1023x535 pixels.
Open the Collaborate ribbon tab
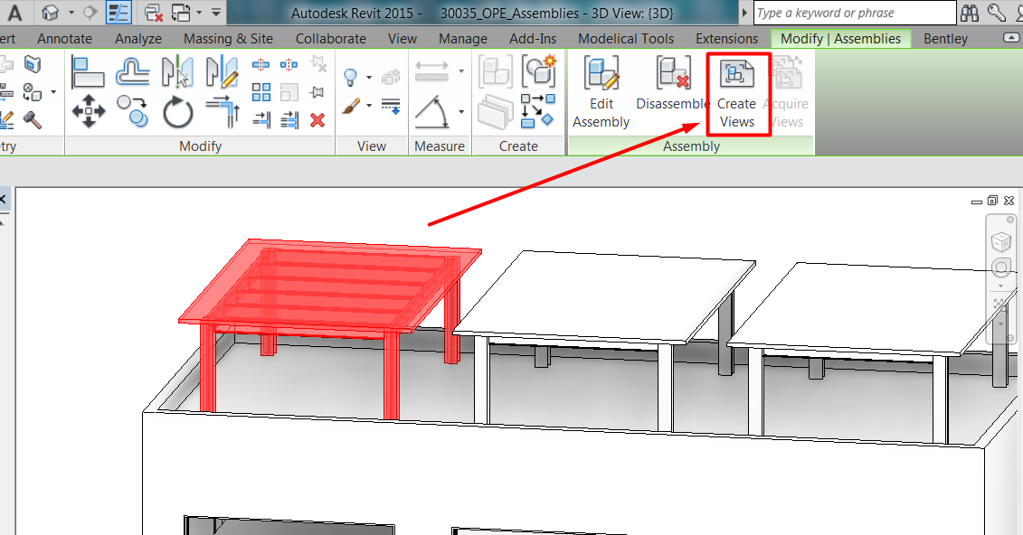pyautogui.click(x=331, y=39)
